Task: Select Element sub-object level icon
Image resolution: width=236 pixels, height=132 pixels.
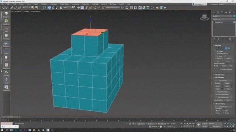Action: coord(229,48)
